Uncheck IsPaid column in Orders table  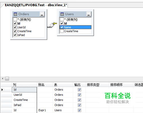(x=15, y=35)
